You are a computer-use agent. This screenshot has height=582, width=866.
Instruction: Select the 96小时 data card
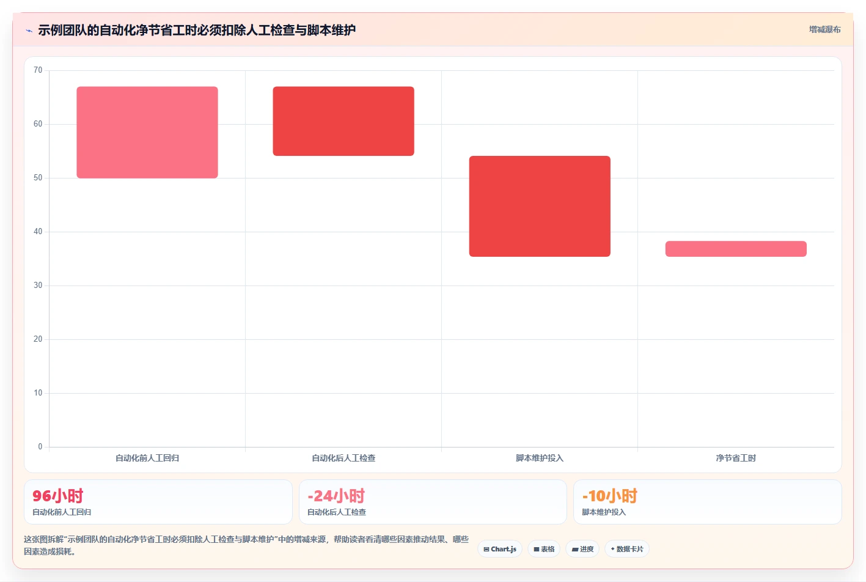[158, 502]
